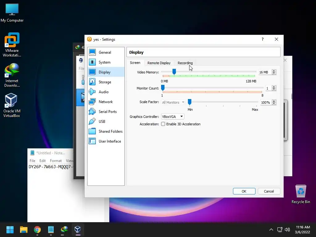Cancel the settings dialog
This screenshot has width=316, height=237.
click(x=269, y=191)
